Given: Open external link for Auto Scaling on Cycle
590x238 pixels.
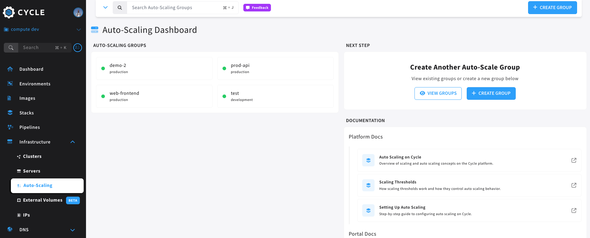Looking at the screenshot, I should 574,160.
